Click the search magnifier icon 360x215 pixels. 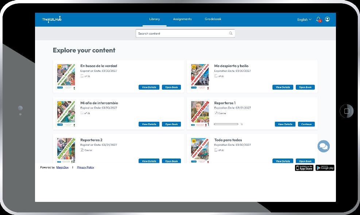(231, 33)
